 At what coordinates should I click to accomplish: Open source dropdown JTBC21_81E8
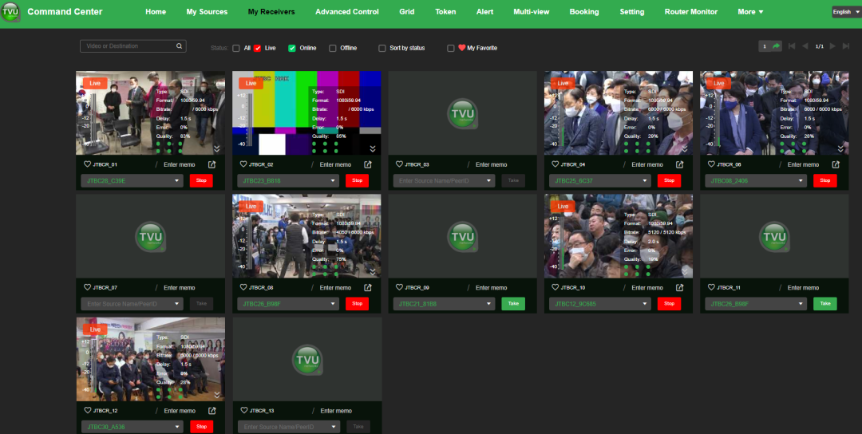(445, 304)
